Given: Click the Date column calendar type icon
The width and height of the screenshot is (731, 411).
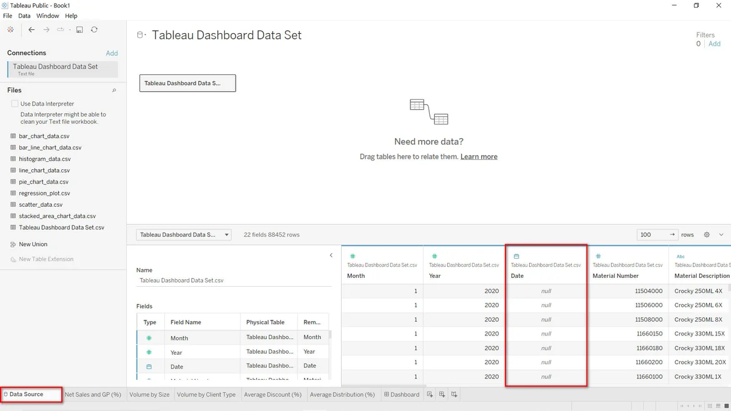Looking at the screenshot, I should coord(516,256).
